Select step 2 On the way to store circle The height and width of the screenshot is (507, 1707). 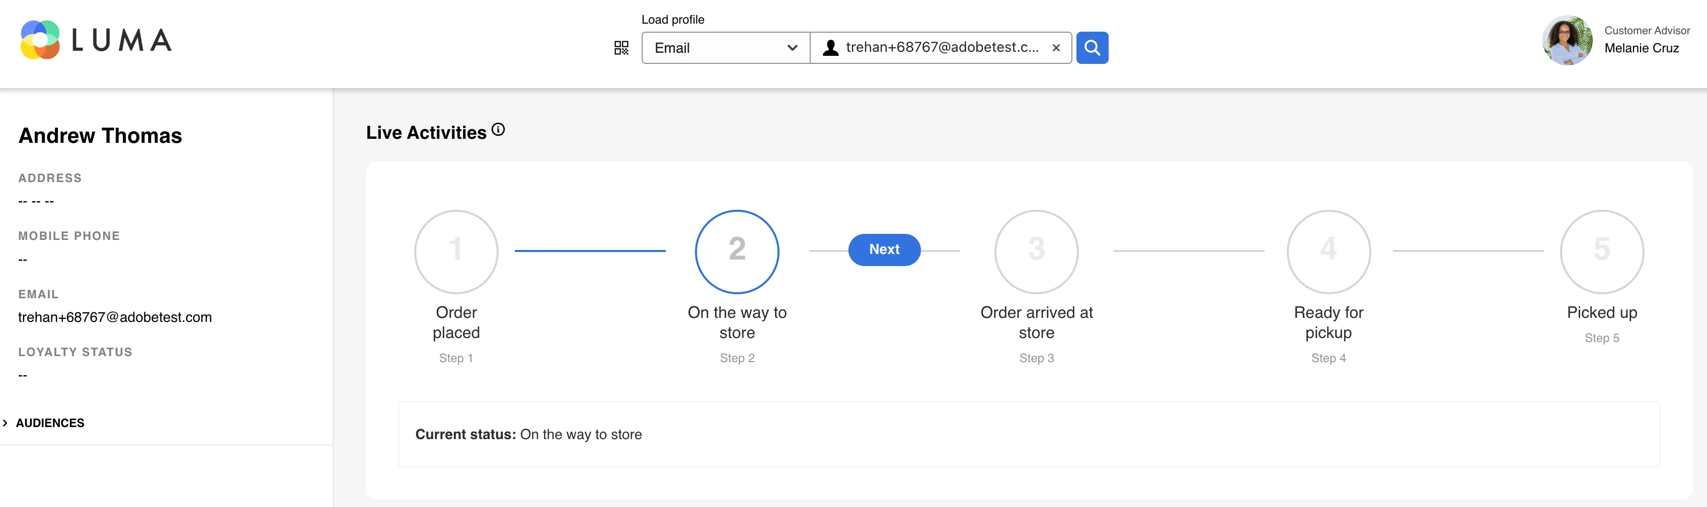737,251
